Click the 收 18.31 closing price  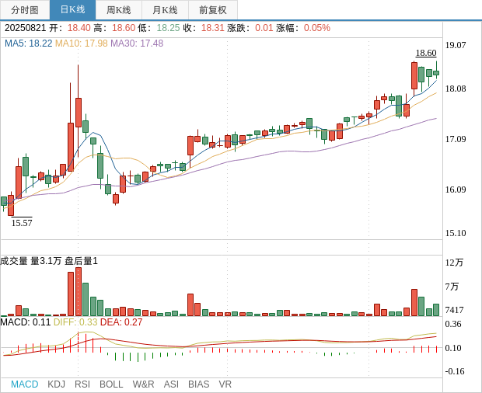204,28
